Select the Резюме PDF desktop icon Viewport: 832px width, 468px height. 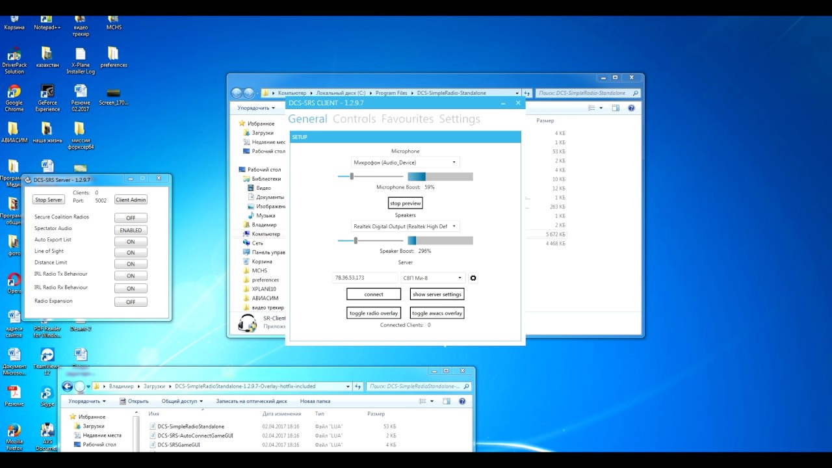[14, 396]
